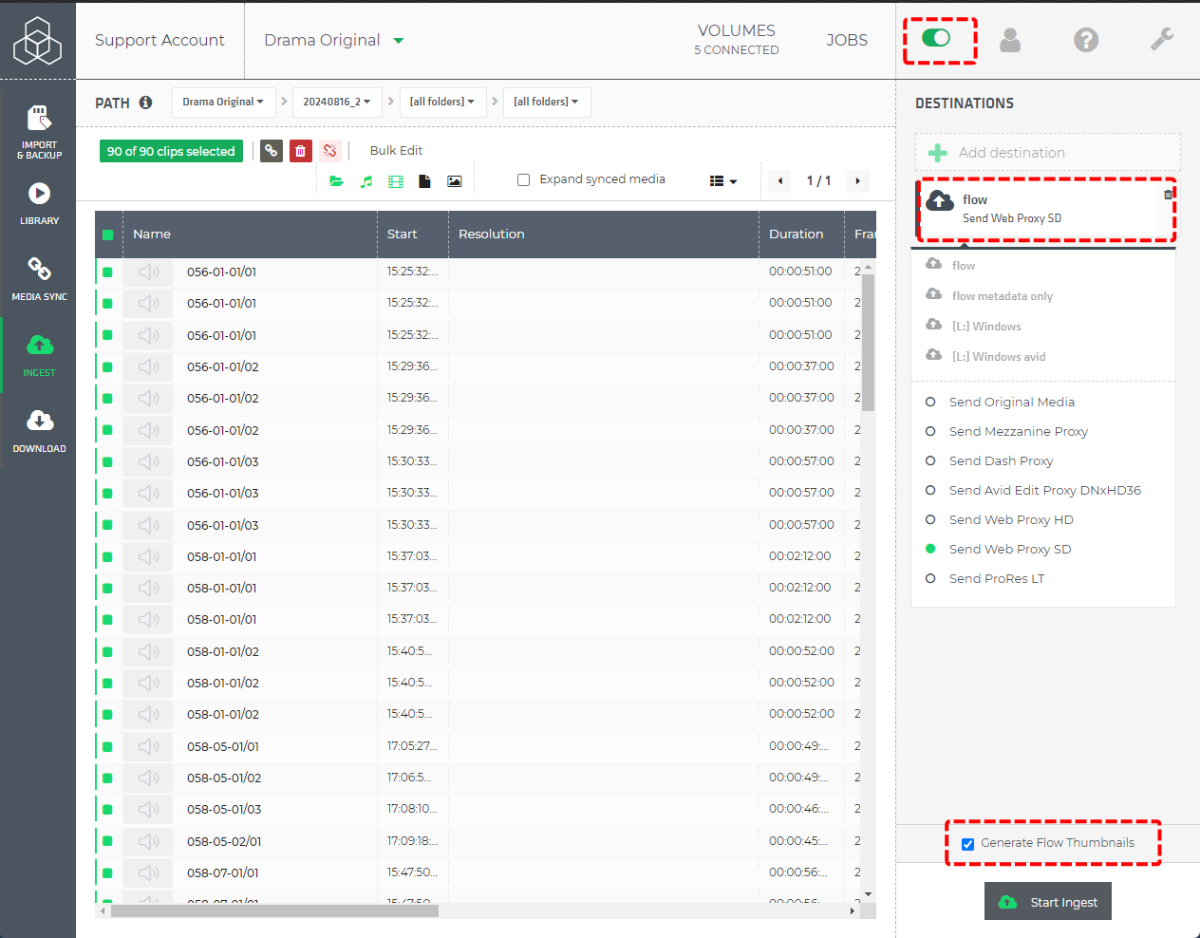Open the 20240816_2 path dropdown
This screenshot has height=938, width=1200.
pyautogui.click(x=337, y=102)
